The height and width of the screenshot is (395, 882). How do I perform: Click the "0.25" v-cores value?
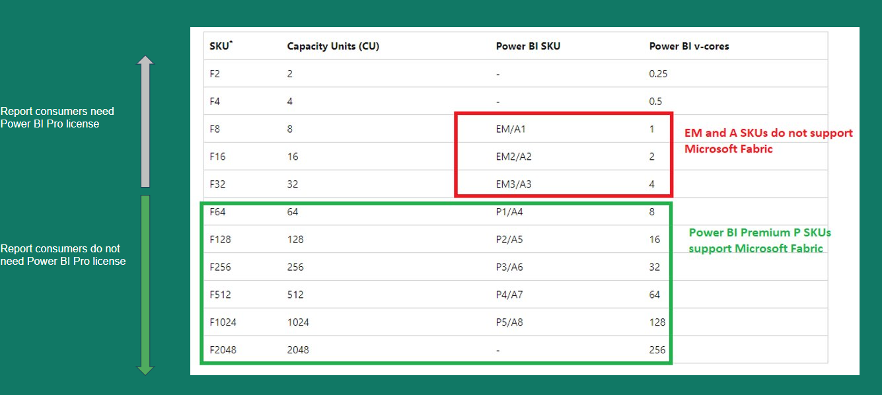[x=658, y=73]
